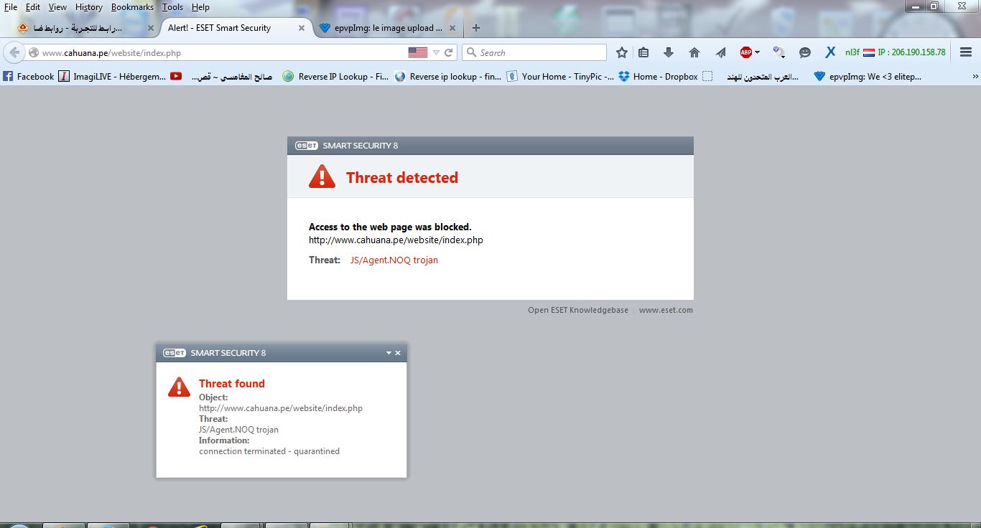The width and height of the screenshot is (981, 528).
Task: Reload the page with the refresh icon
Action: pyautogui.click(x=449, y=52)
